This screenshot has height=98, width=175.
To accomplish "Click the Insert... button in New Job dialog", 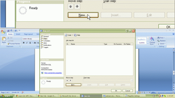I will point(90,85).
